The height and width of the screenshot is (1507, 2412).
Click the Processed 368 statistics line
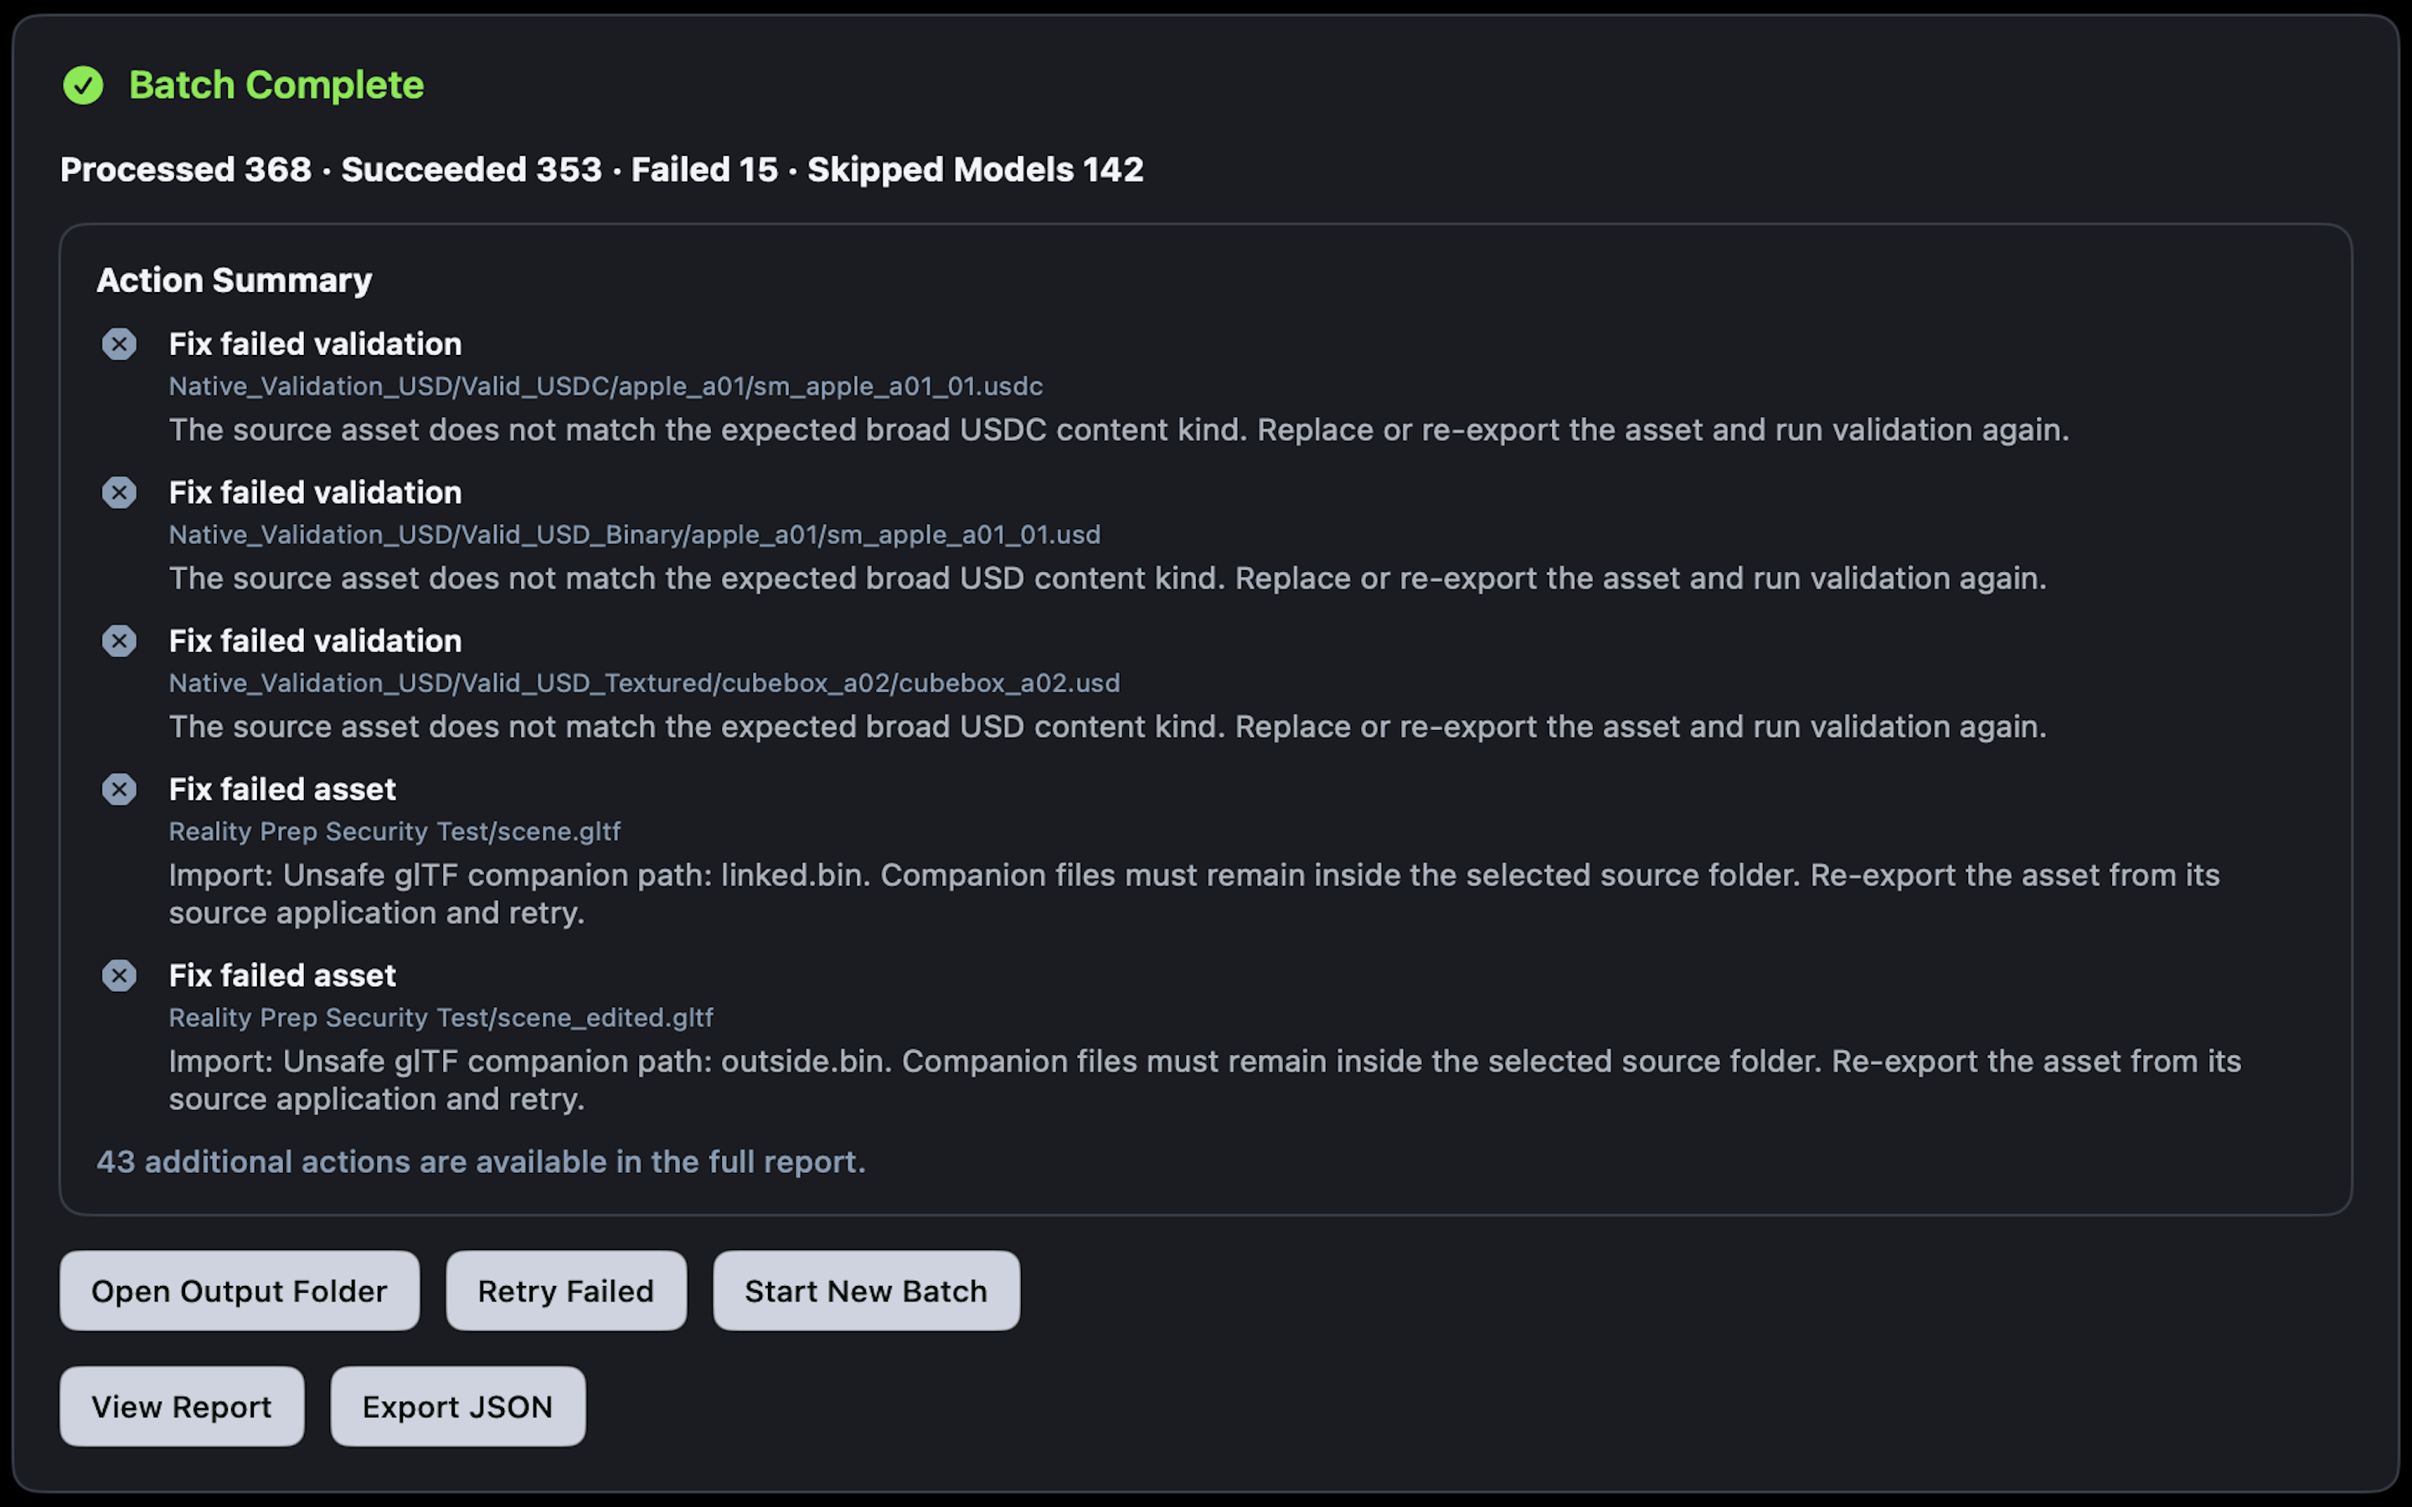click(x=602, y=169)
